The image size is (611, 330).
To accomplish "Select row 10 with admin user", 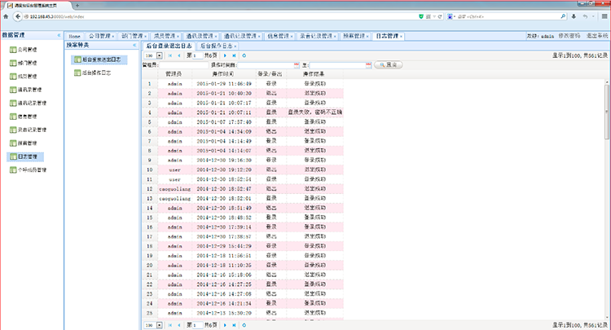I will pos(243,169).
